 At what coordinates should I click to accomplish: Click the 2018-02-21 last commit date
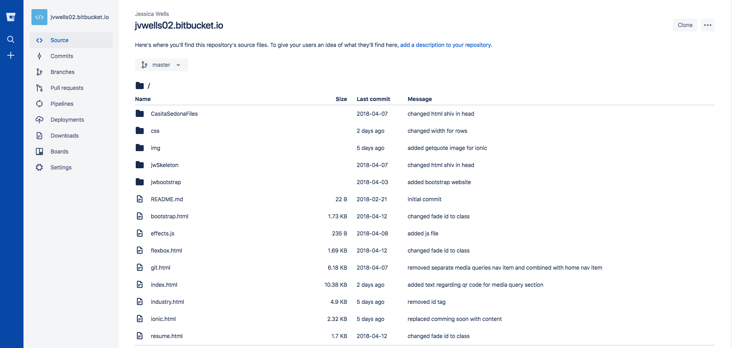[372, 199]
